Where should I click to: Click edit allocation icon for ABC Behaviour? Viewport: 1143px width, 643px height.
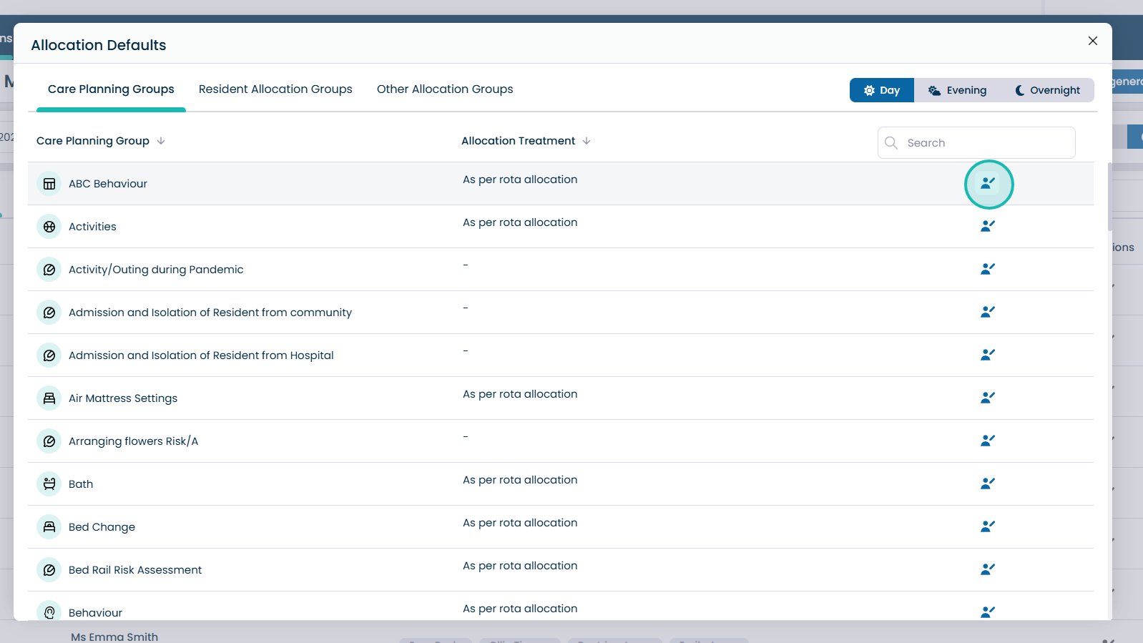[988, 184]
